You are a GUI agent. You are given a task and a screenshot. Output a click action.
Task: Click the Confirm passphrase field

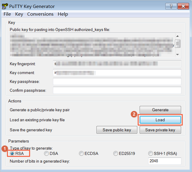click(x=117, y=90)
